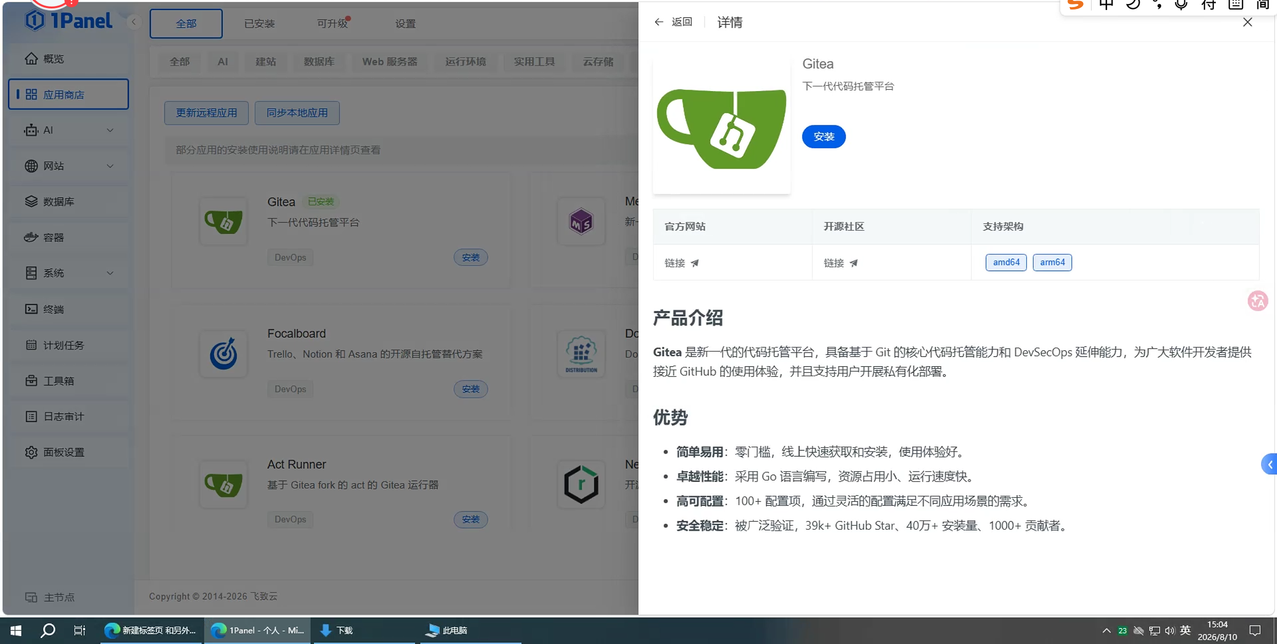Open the 应用商店 app store menu

68,94
